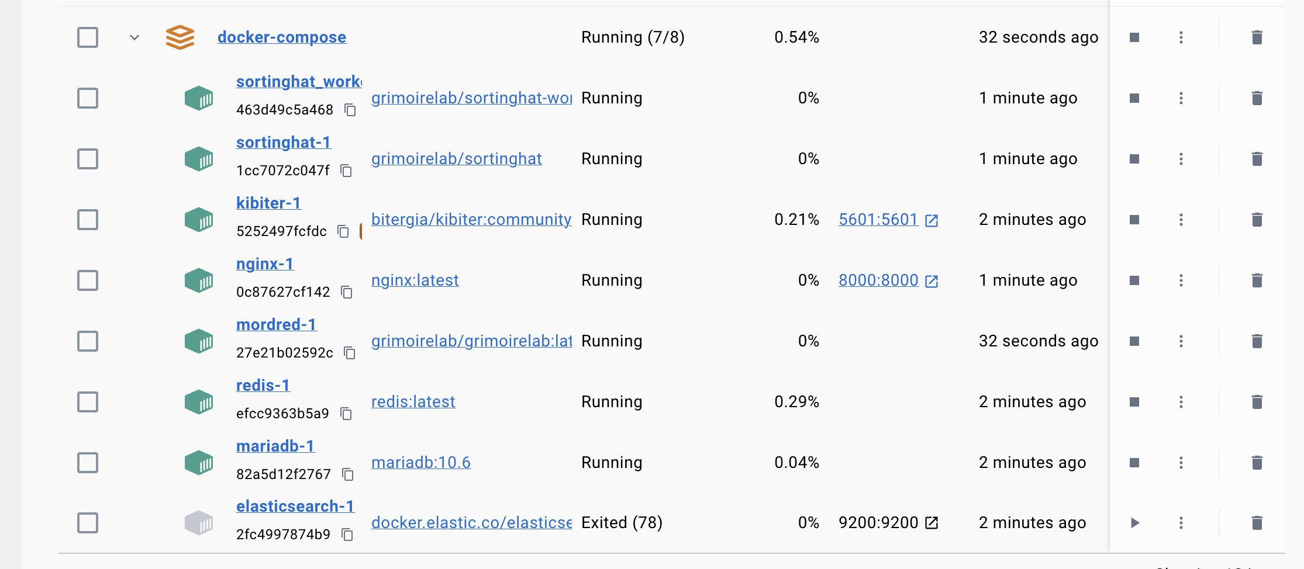Open more options for mariadb-1
1304x569 pixels.
1181,463
